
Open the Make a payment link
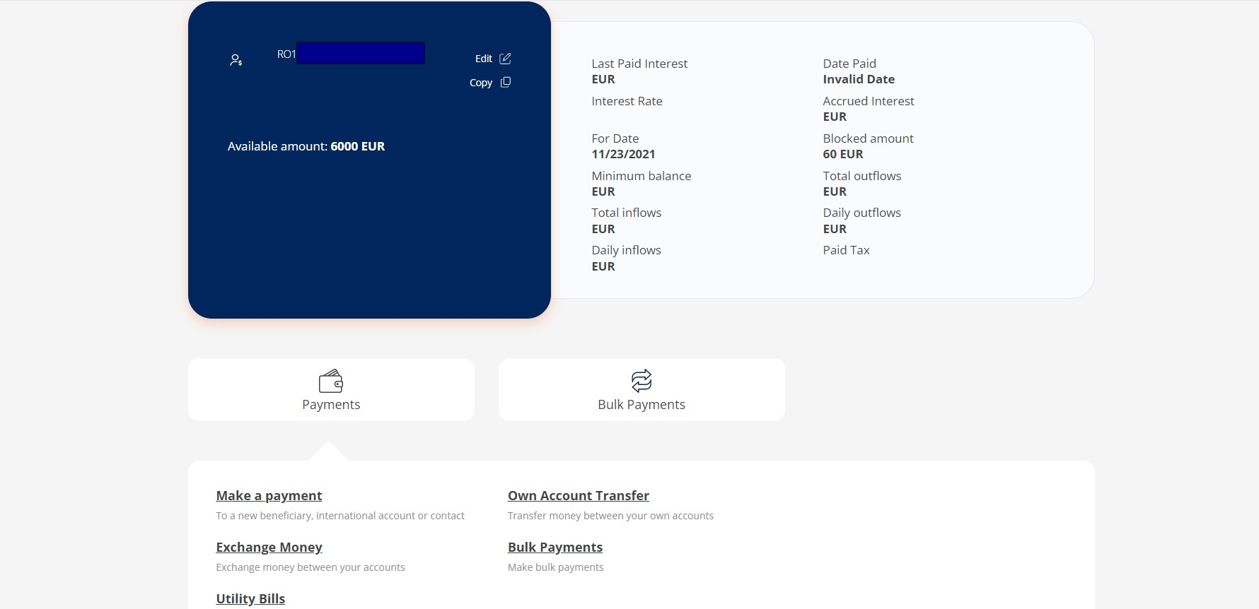[269, 496]
